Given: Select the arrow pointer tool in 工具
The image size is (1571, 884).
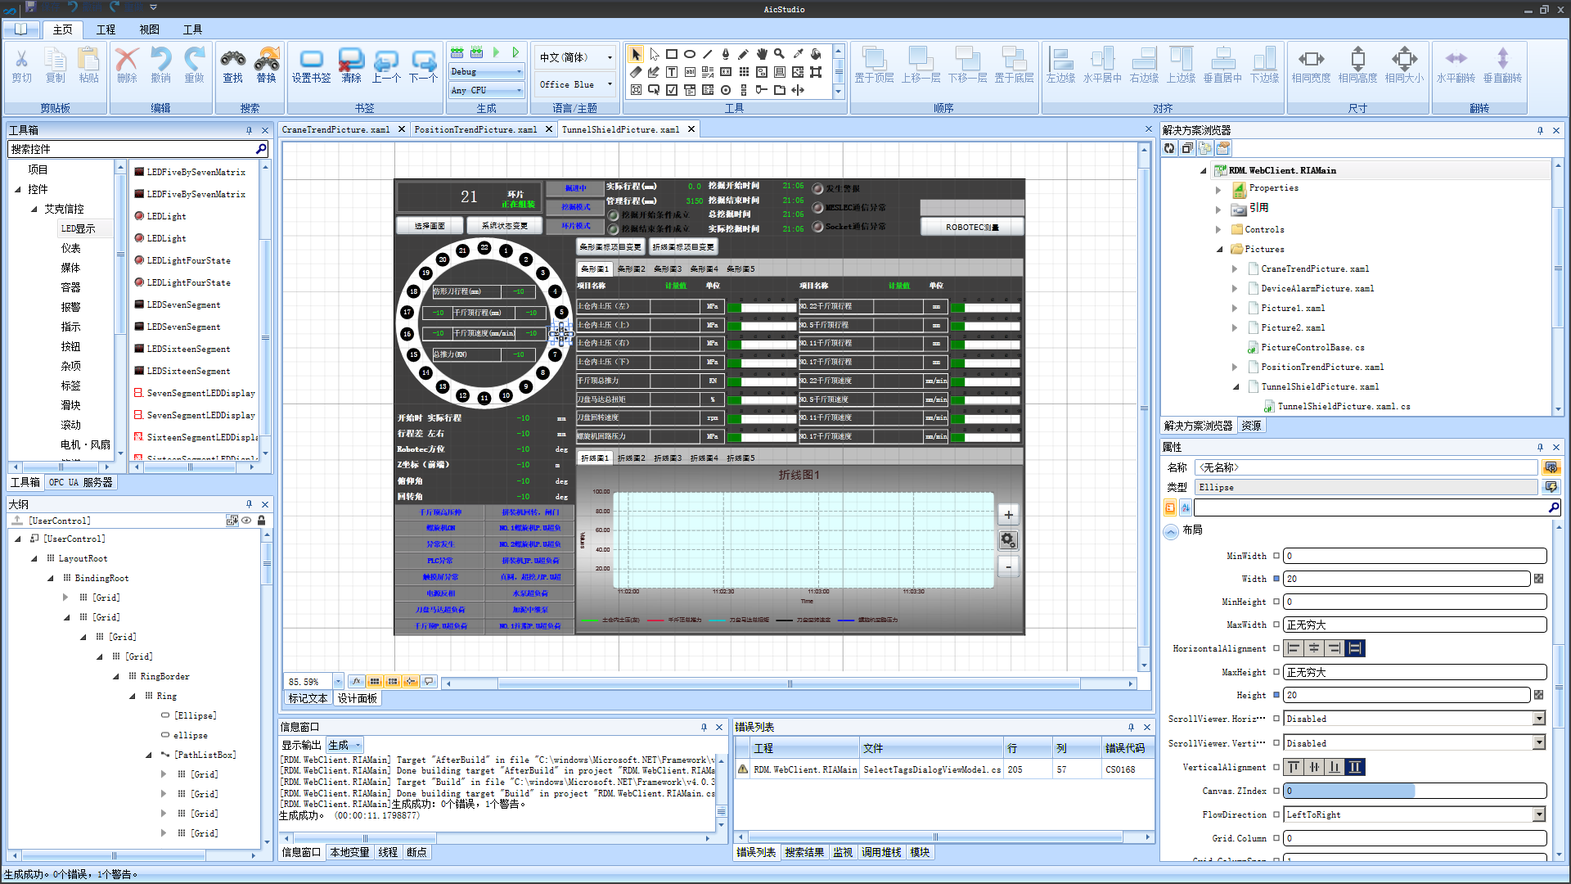Looking at the screenshot, I should click(636, 54).
